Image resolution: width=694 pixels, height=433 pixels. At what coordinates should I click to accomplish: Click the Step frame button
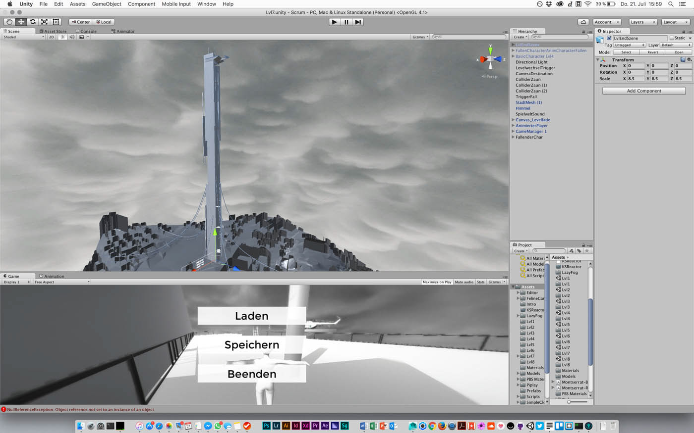[358, 22]
